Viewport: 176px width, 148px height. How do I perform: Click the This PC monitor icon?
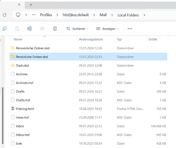18,15
